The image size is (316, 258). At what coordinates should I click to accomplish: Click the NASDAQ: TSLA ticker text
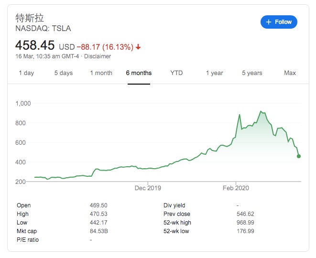[x=43, y=28]
